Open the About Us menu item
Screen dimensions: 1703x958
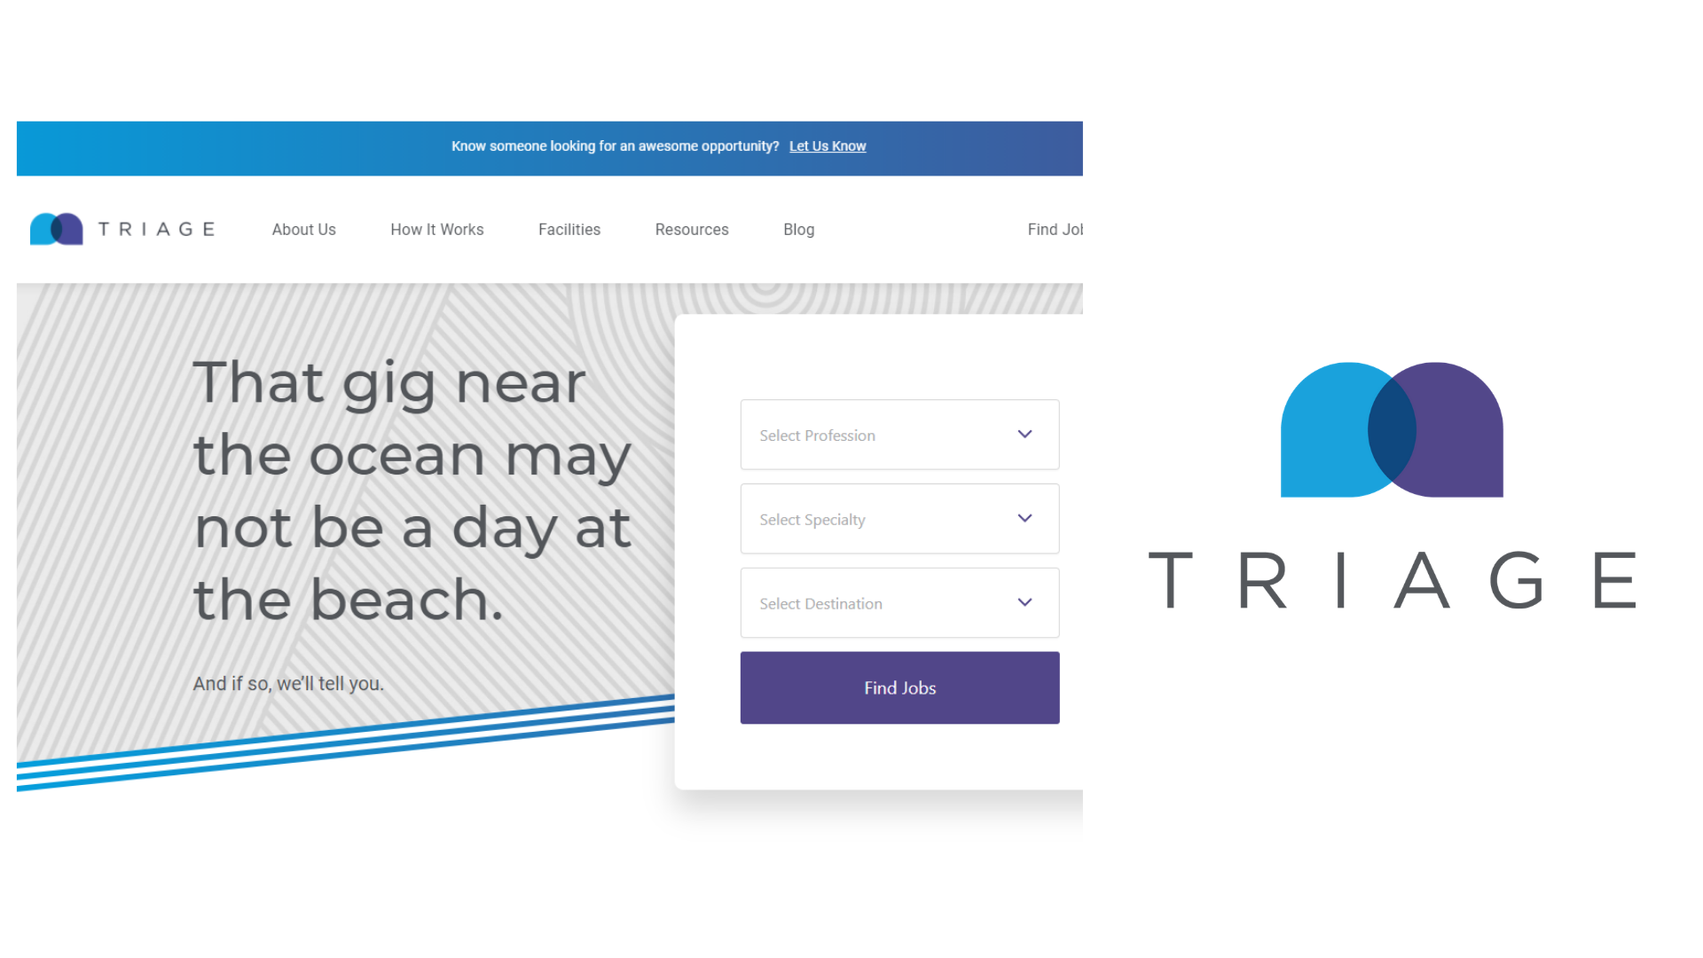[x=303, y=229]
